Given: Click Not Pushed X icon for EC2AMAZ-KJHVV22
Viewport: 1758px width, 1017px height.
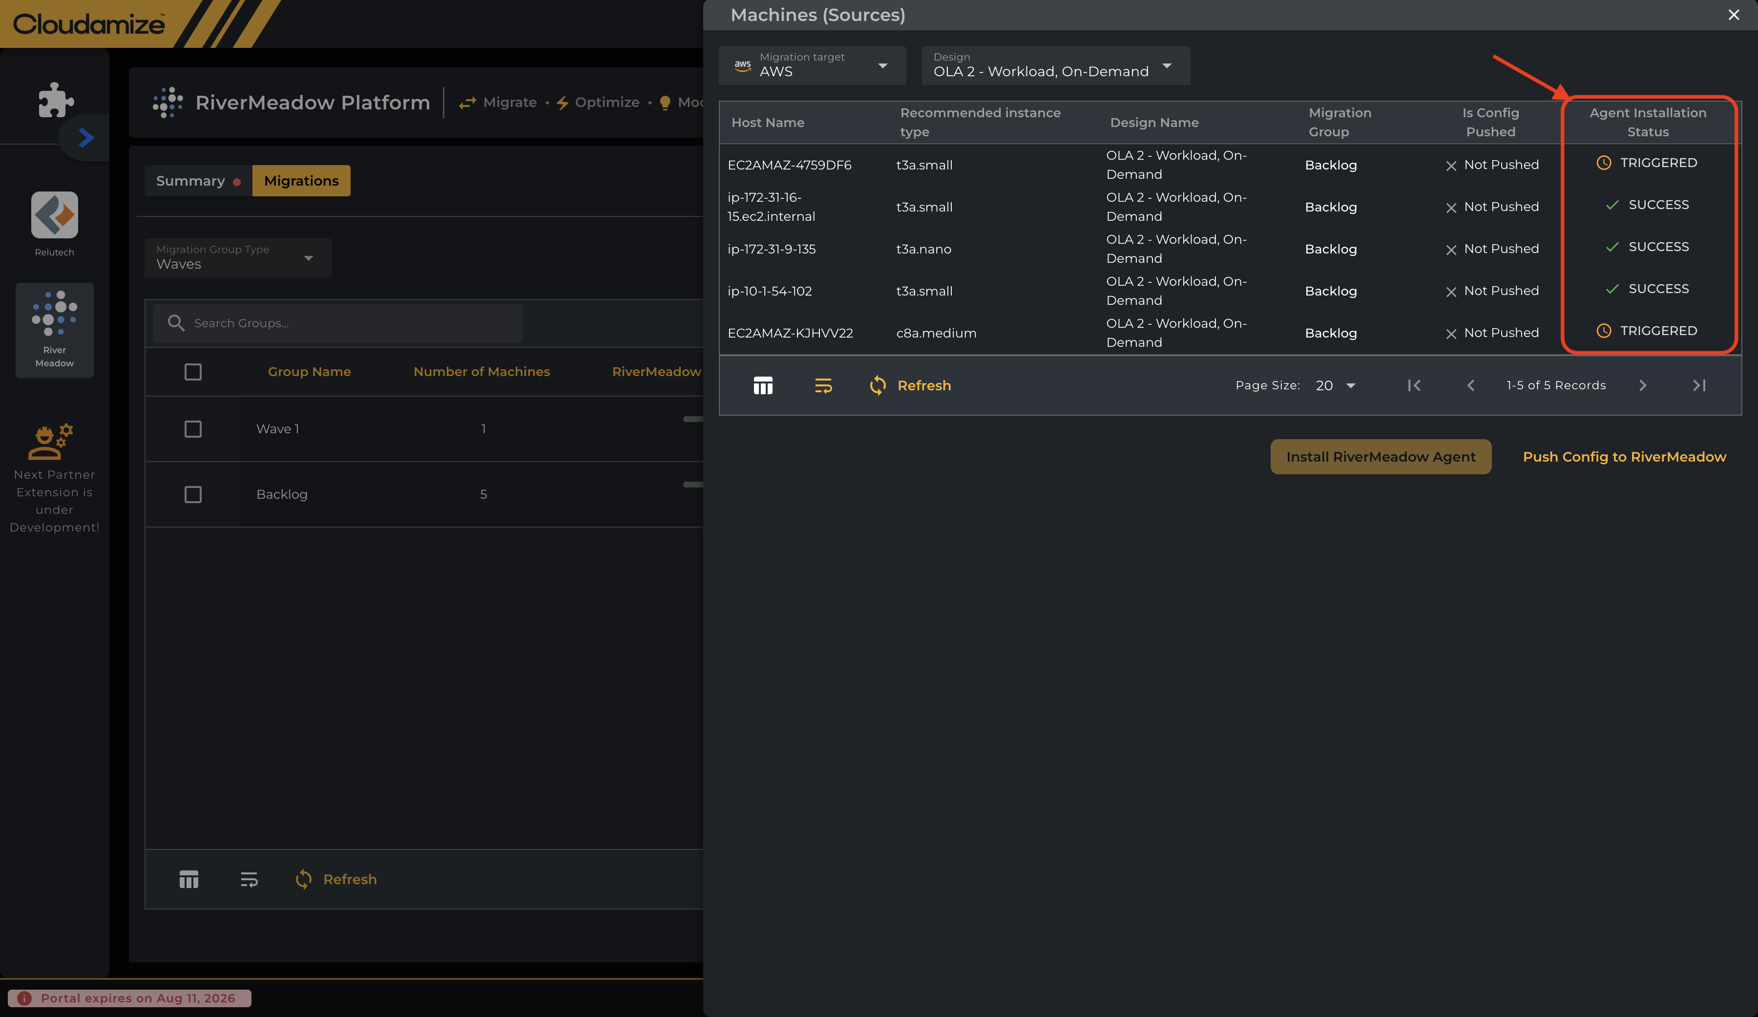Looking at the screenshot, I should point(1451,334).
